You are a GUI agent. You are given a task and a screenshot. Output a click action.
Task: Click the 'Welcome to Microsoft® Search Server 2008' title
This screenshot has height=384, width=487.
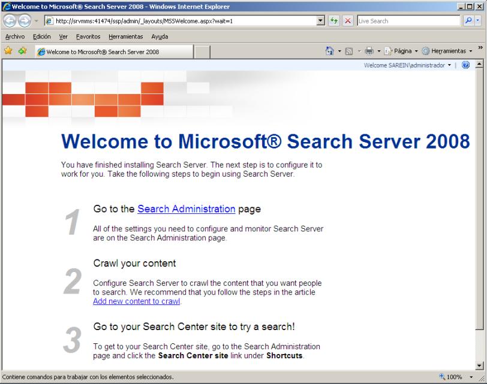[x=266, y=141]
